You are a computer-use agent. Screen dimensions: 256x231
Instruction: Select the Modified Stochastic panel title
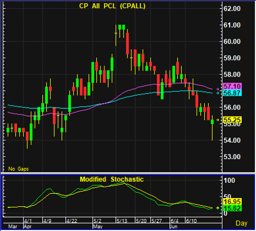112,180
